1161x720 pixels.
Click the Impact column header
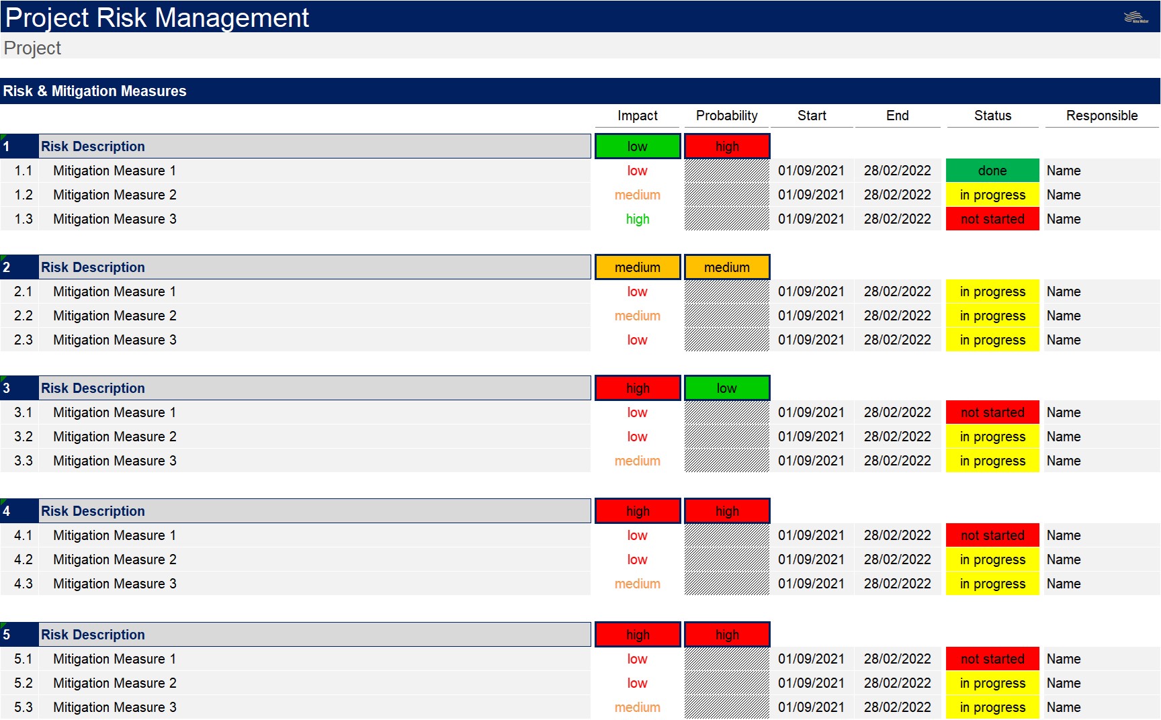pos(637,116)
